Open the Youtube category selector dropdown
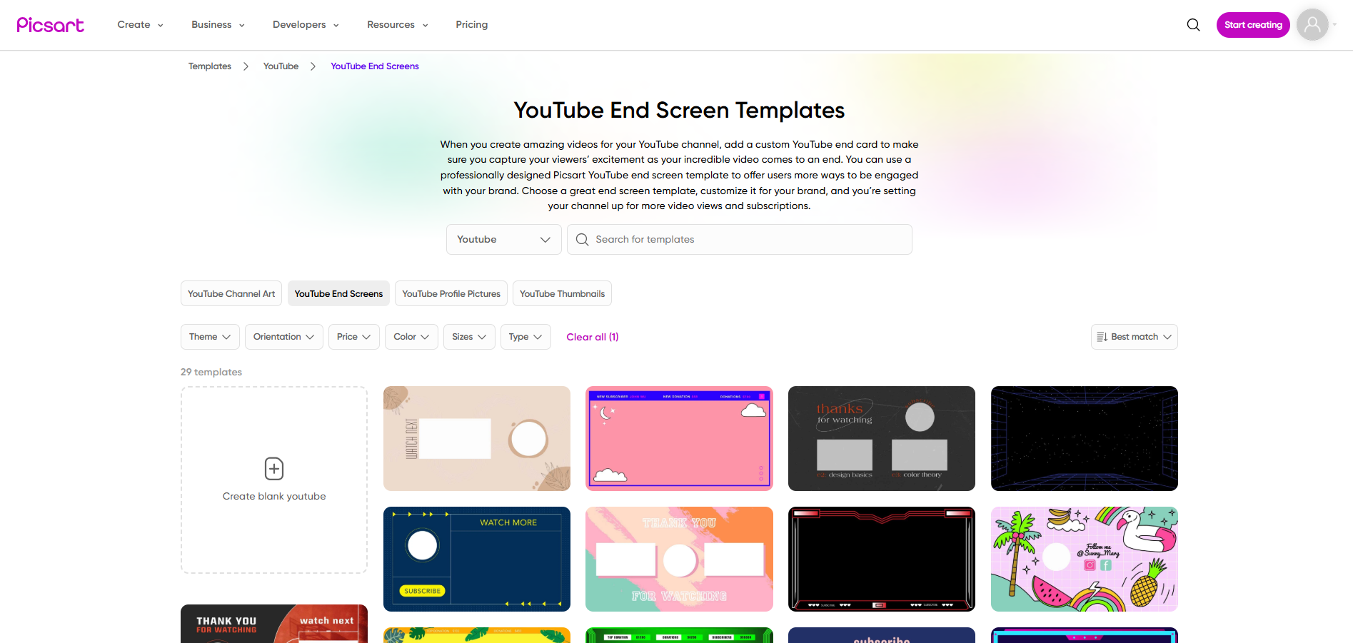Viewport: 1353px width, 643px height. [503, 239]
